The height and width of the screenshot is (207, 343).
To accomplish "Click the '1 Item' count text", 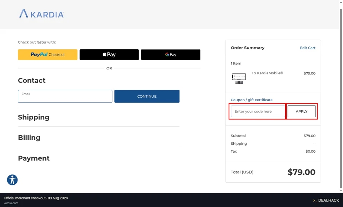I will click(x=236, y=63).
